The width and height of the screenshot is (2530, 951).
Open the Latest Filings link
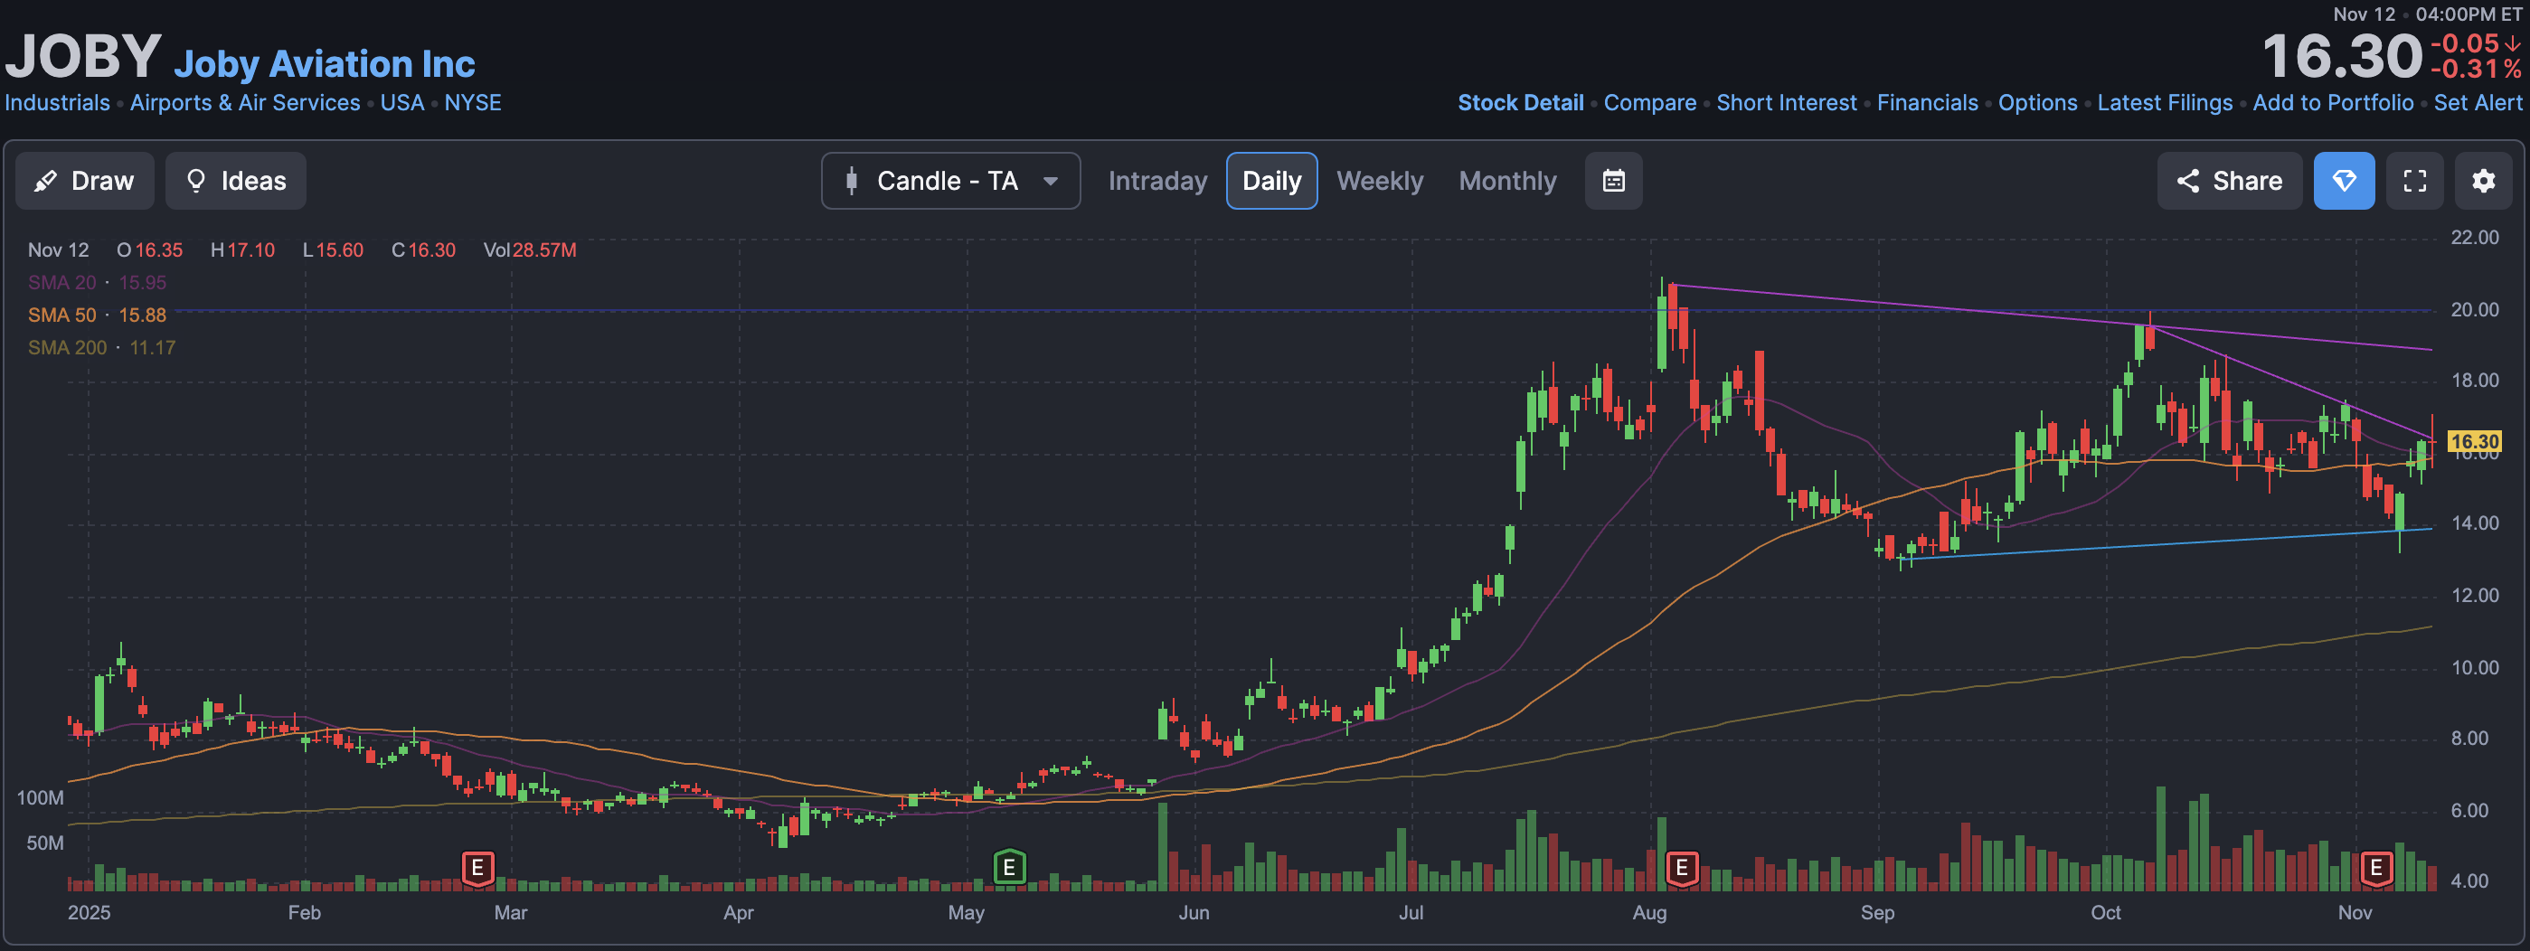tap(2165, 103)
